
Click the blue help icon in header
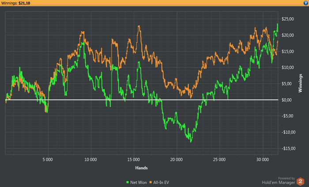pos(306,3)
